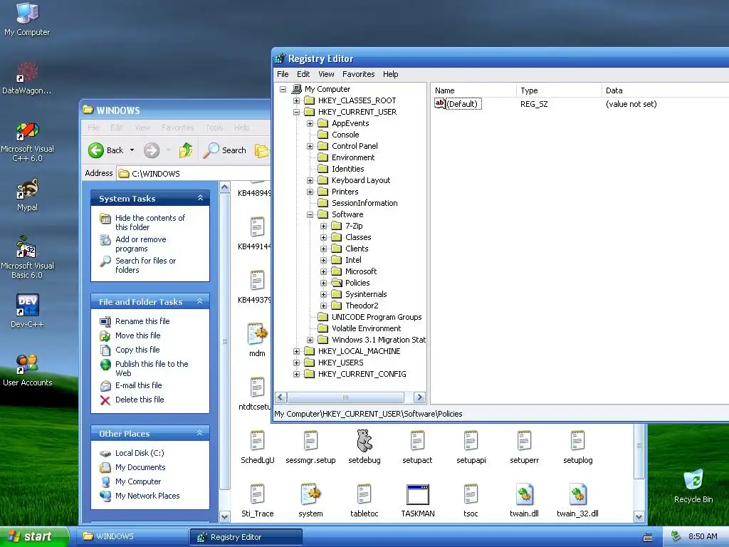Image resolution: width=729 pixels, height=547 pixels.
Task: Switch to WINDOWS taskbar button
Action: coord(132,537)
